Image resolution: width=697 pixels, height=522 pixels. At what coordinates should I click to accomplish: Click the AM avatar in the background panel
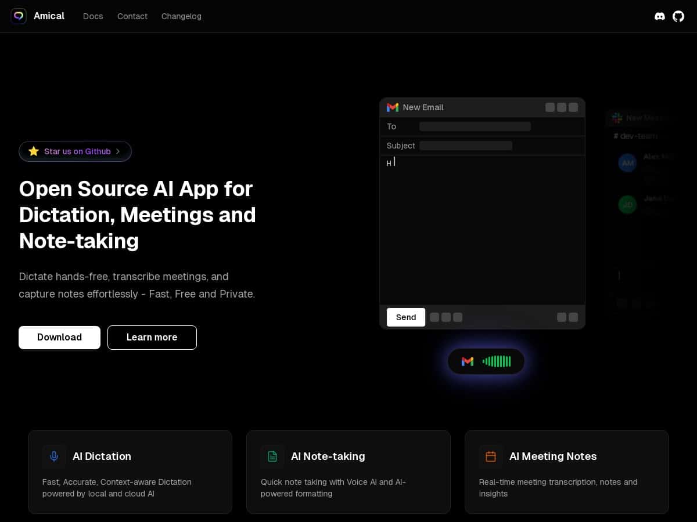[x=627, y=163]
